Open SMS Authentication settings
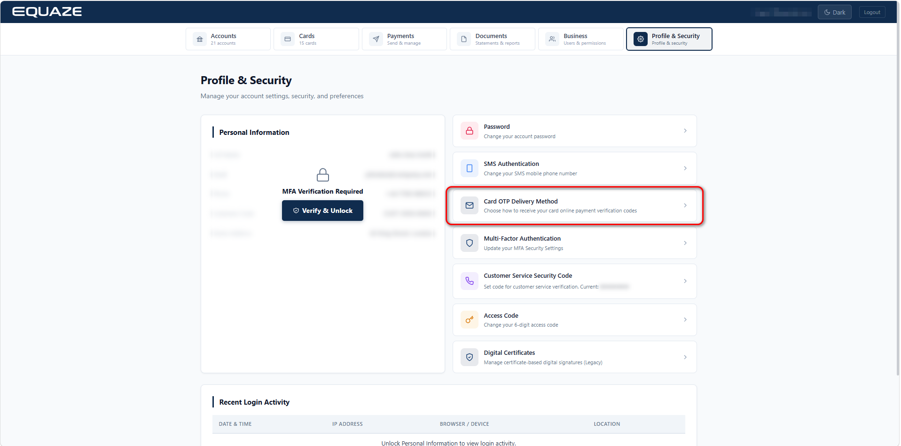 click(574, 168)
